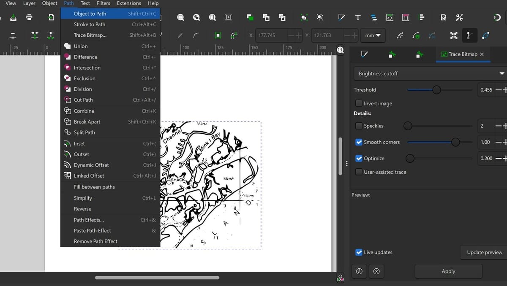The image size is (507, 286).
Task: Click the Apply button
Action: point(448,271)
